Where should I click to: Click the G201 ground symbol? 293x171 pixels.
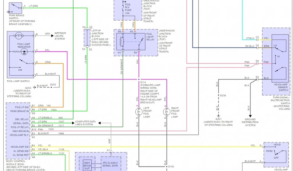218,116
